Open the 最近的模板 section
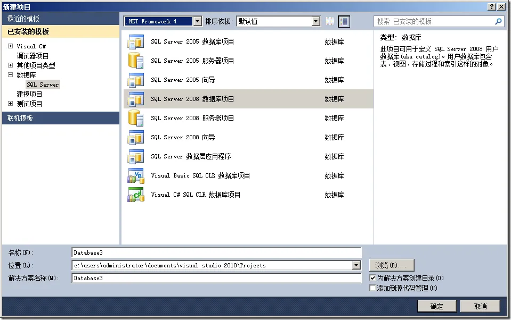511x320 pixels. [x=61, y=19]
